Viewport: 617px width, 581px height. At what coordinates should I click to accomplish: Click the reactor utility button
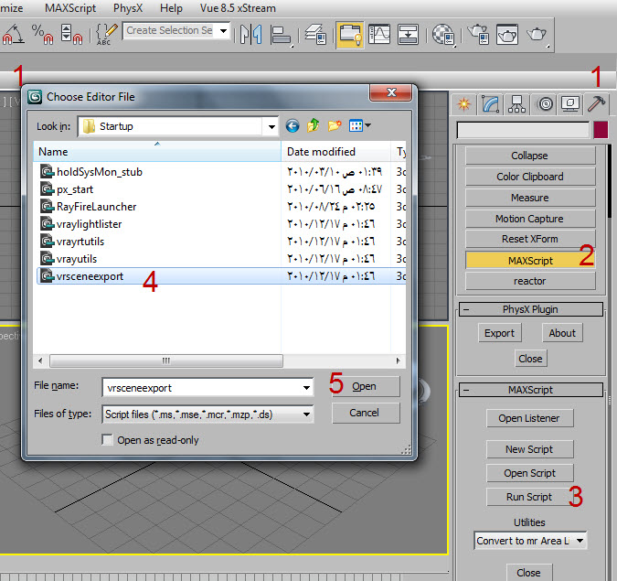[530, 281]
